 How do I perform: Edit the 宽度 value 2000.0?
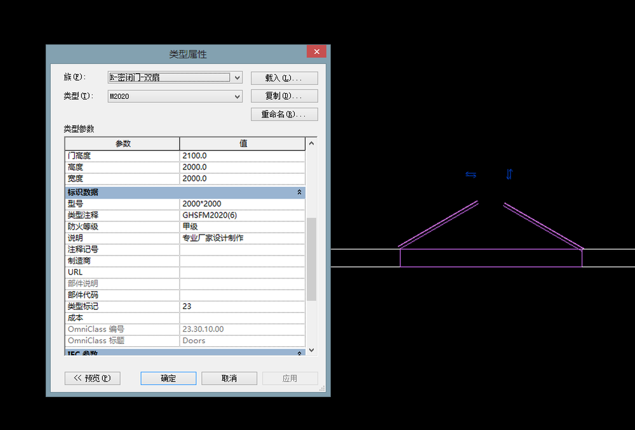242,178
